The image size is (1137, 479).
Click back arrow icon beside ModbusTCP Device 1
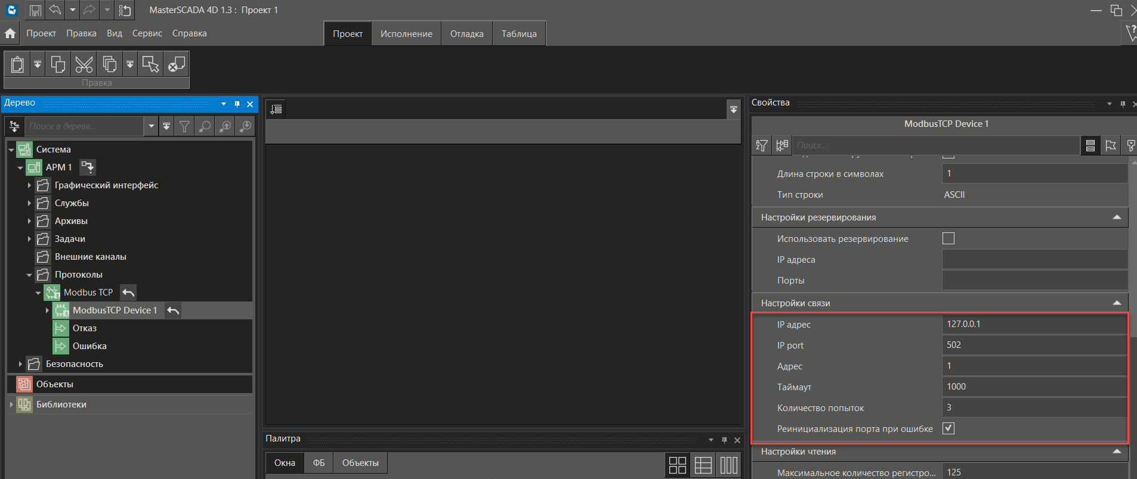pos(173,310)
